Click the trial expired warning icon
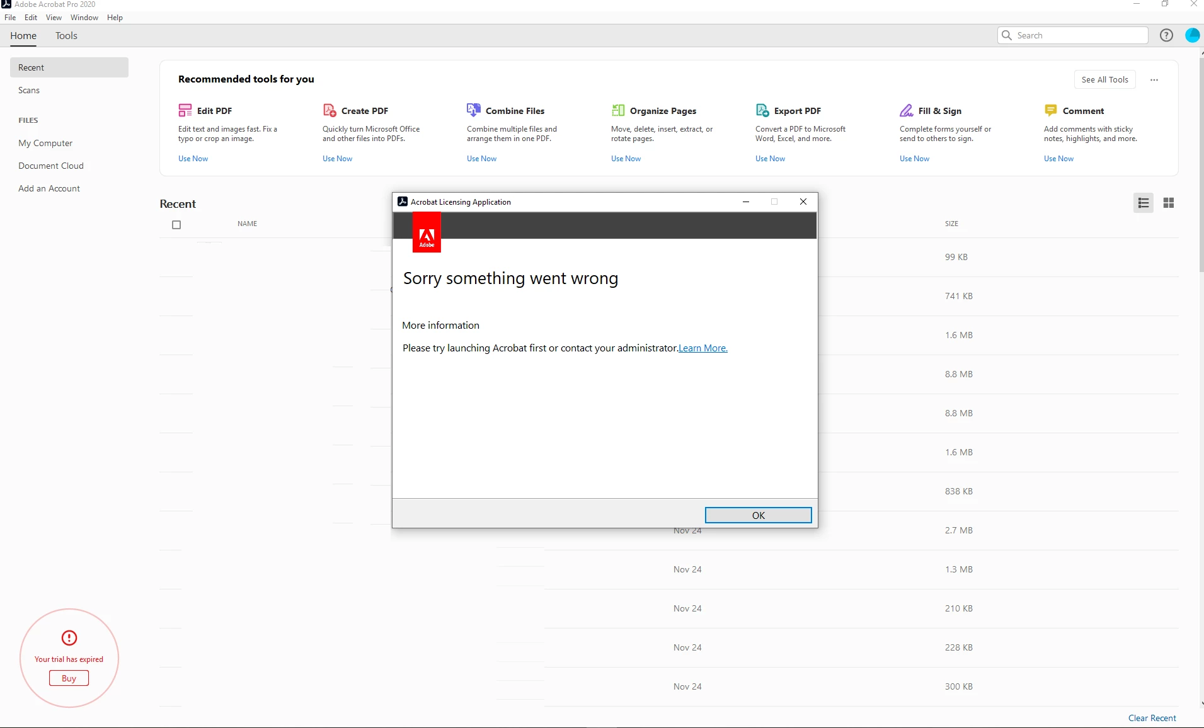The height and width of the screenshot is (728, 1204). point(69,638)
